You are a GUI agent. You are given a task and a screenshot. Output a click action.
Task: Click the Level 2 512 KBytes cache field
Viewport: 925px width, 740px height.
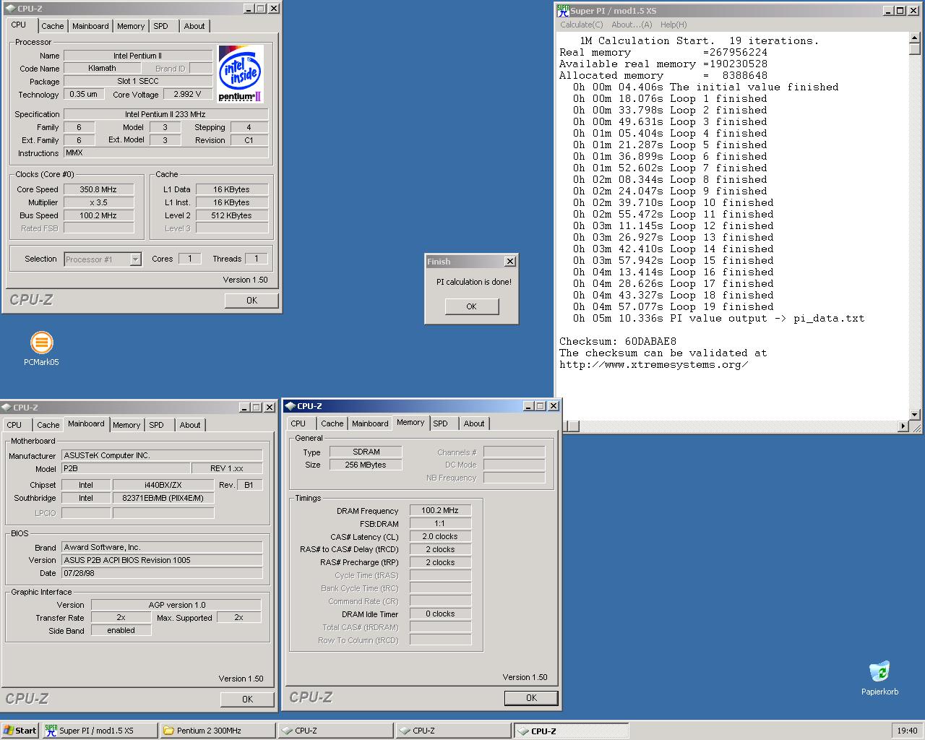(232, 215)
